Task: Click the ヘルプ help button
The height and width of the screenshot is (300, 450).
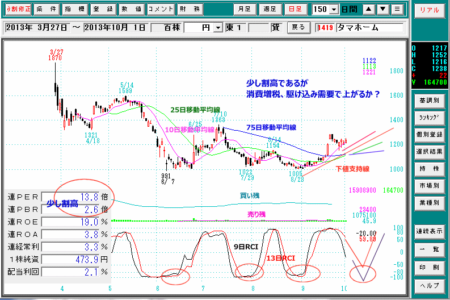Action: (x=430, y=286)
